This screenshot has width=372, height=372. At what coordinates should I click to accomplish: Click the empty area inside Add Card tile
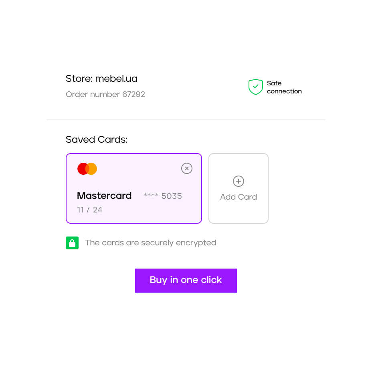[x=239, y=212]
